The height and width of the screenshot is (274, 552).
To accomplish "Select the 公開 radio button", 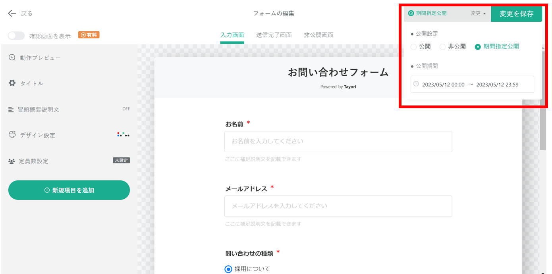I will [413, 46].
